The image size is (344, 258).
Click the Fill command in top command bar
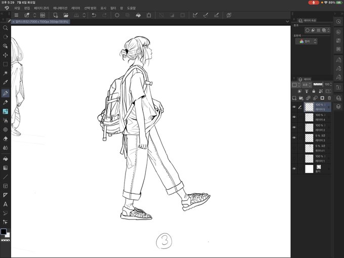(x=138, y=15)
